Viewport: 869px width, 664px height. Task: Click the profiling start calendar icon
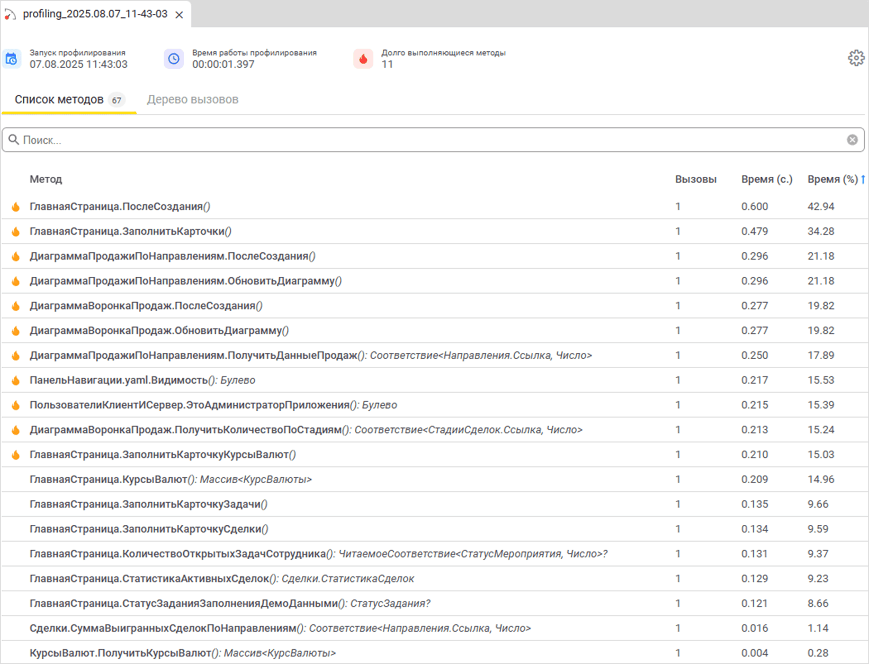click(x=12, y=59)
